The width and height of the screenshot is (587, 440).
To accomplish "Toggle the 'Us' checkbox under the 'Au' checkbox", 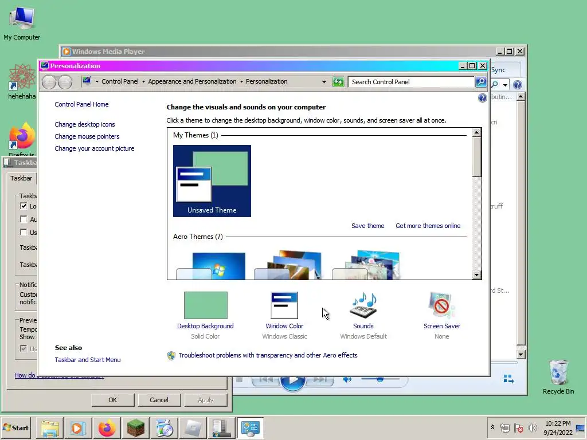I will tap(24, 233).
